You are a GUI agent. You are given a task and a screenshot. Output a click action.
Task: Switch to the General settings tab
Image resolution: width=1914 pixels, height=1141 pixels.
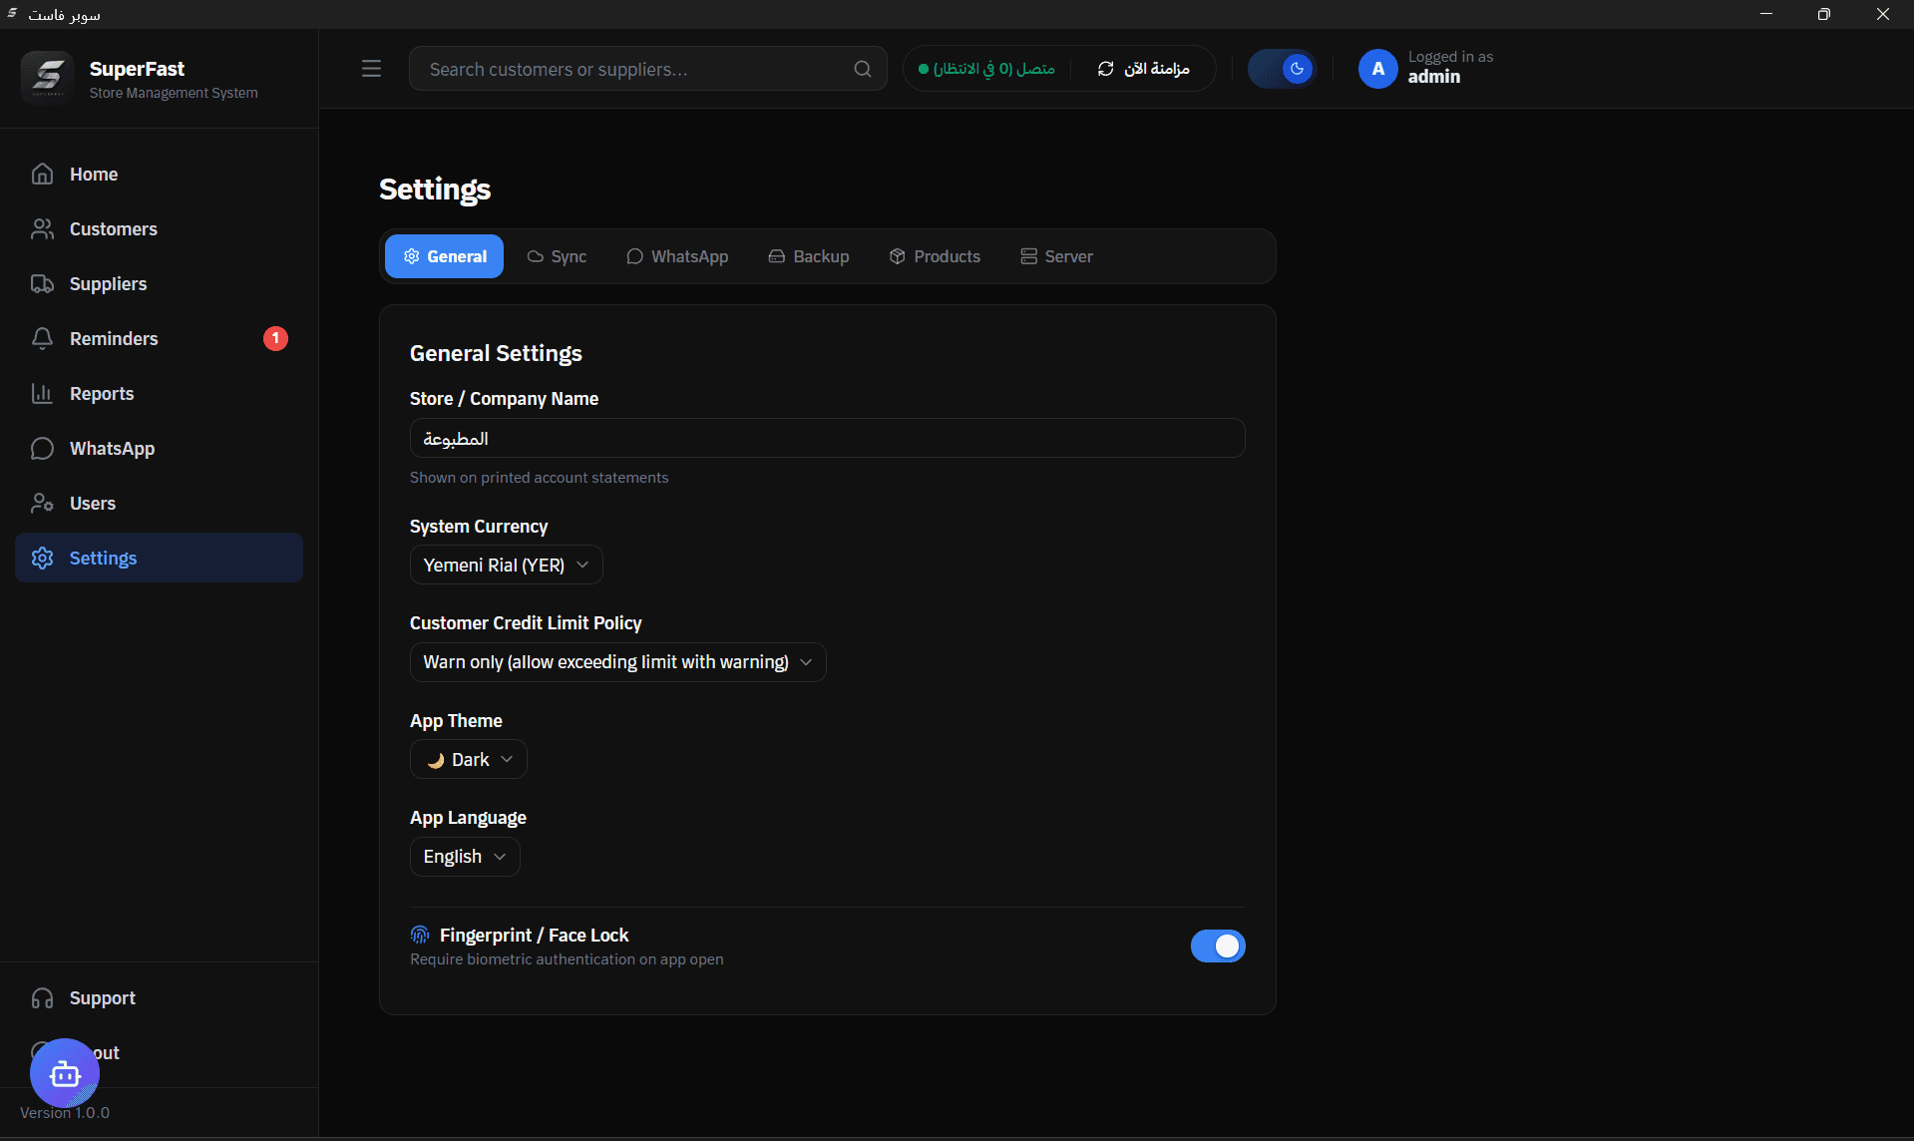(x=444, y=256)
